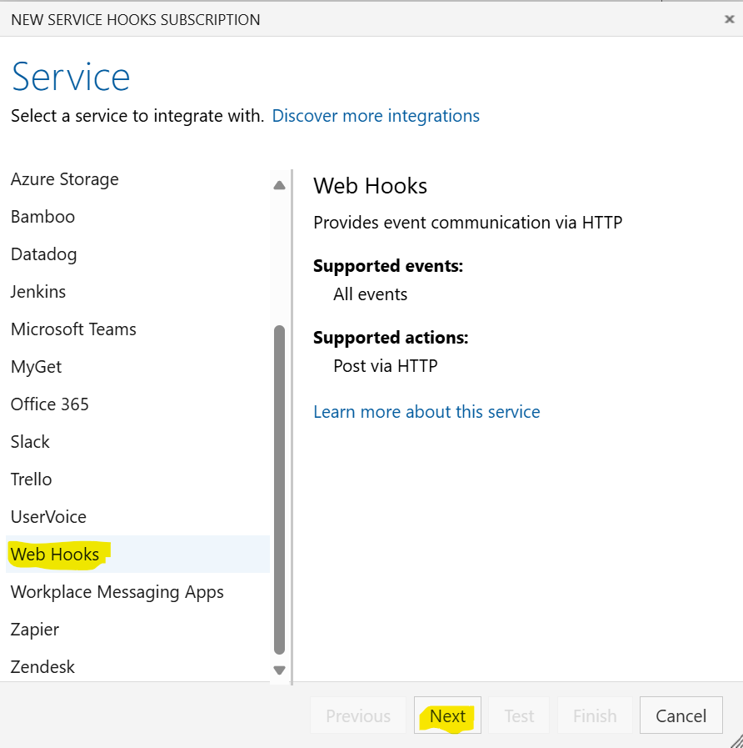
Task: Open the Discover more integrations link
Action: click(x=376, y=116)
